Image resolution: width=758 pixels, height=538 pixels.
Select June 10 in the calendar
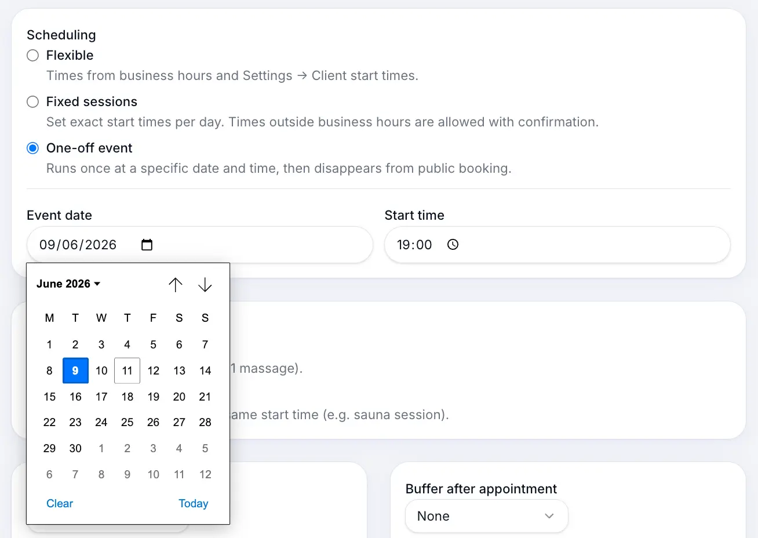pos(101,370)
